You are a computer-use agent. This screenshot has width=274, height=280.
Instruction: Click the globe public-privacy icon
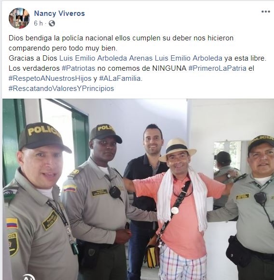[52, 24]
